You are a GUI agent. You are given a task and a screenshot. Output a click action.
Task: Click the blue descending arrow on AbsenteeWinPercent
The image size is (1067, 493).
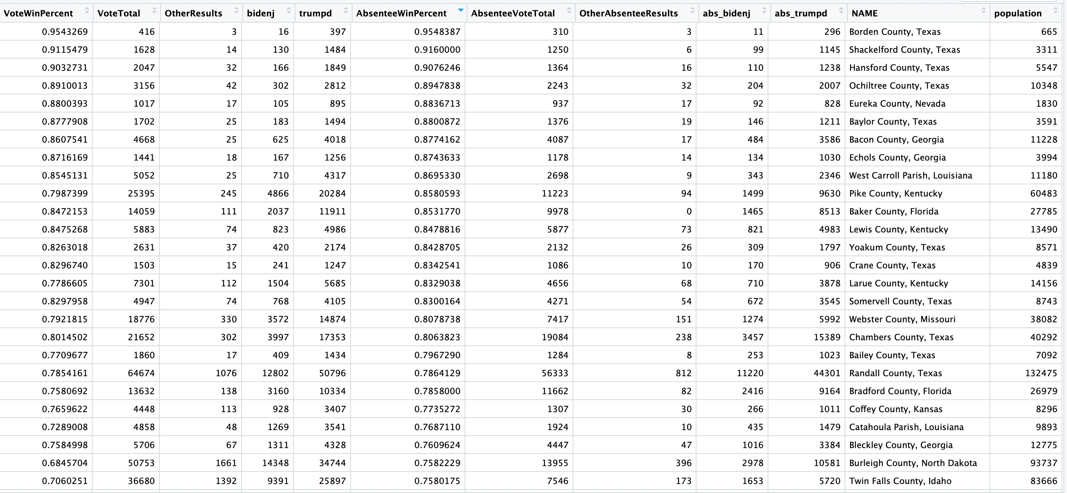pyautogui.click(x=460, y=10)
